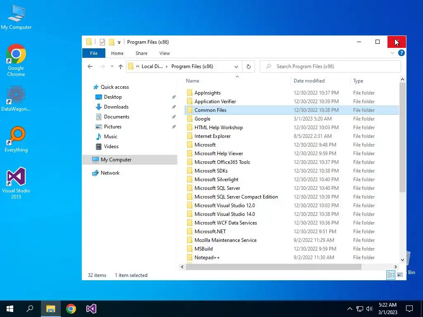Viewport: 423px width, 317px height.
Task: Select the HTML Help Workshop folder
Action: [x=292, y=128]
